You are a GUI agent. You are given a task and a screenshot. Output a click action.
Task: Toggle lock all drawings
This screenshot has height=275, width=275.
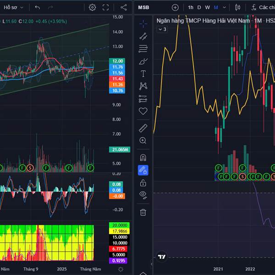(143, 183)
